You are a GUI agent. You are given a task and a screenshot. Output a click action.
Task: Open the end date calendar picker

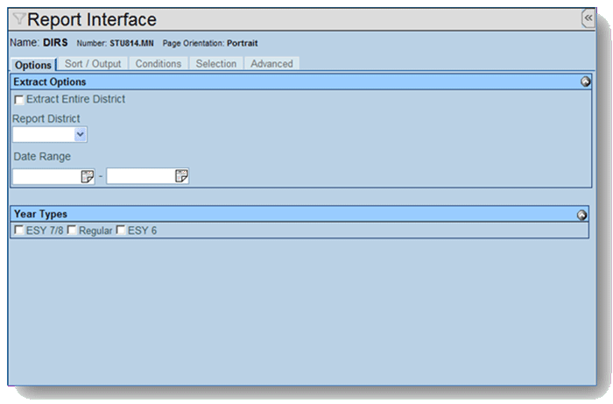181,176
